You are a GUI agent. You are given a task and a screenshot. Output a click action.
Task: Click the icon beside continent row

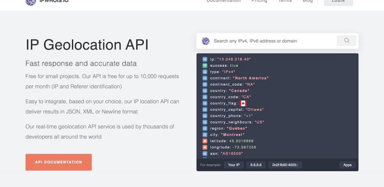205,78
